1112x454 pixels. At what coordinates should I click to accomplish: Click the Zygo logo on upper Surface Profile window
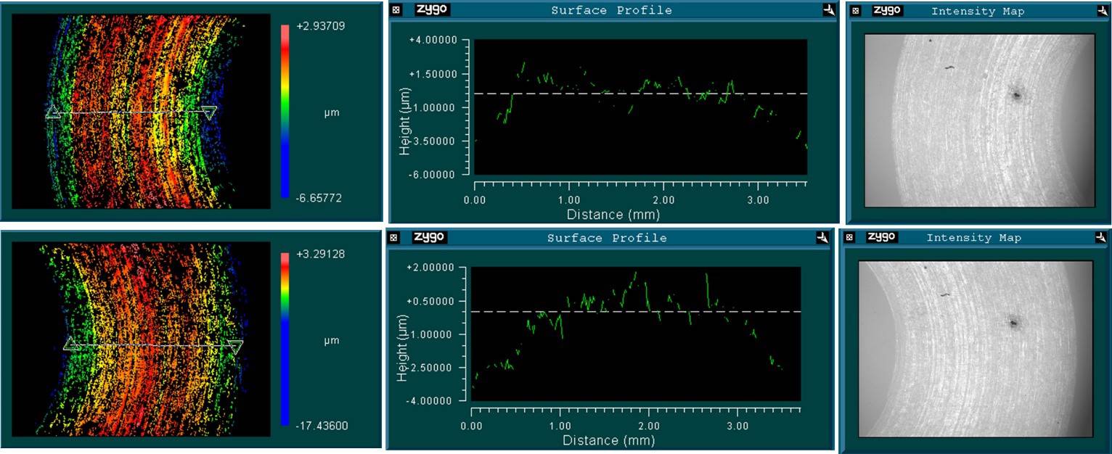[432, 10]
